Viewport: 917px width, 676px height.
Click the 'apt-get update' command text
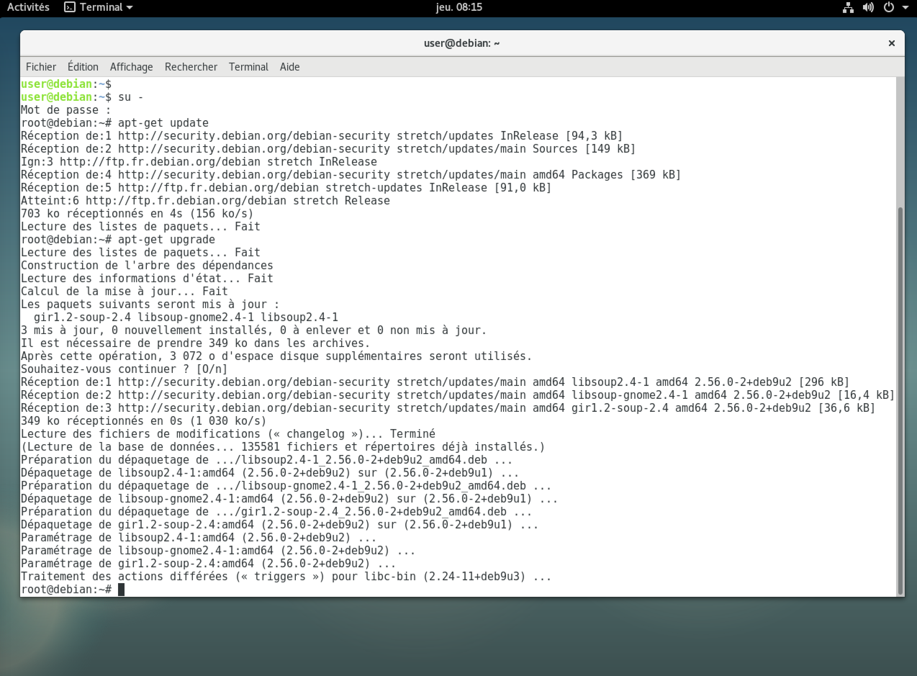163,123
